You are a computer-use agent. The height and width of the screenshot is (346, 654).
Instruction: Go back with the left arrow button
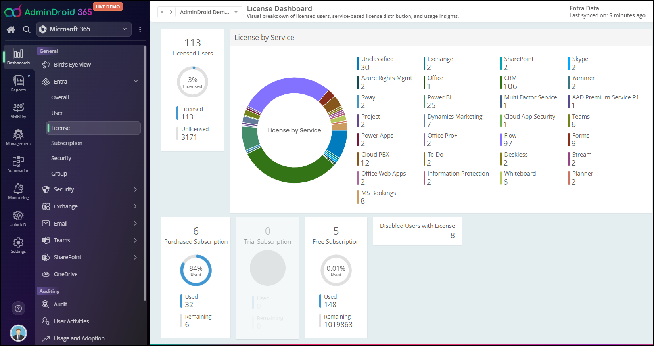pyautogui.click(x=162, y=12)
